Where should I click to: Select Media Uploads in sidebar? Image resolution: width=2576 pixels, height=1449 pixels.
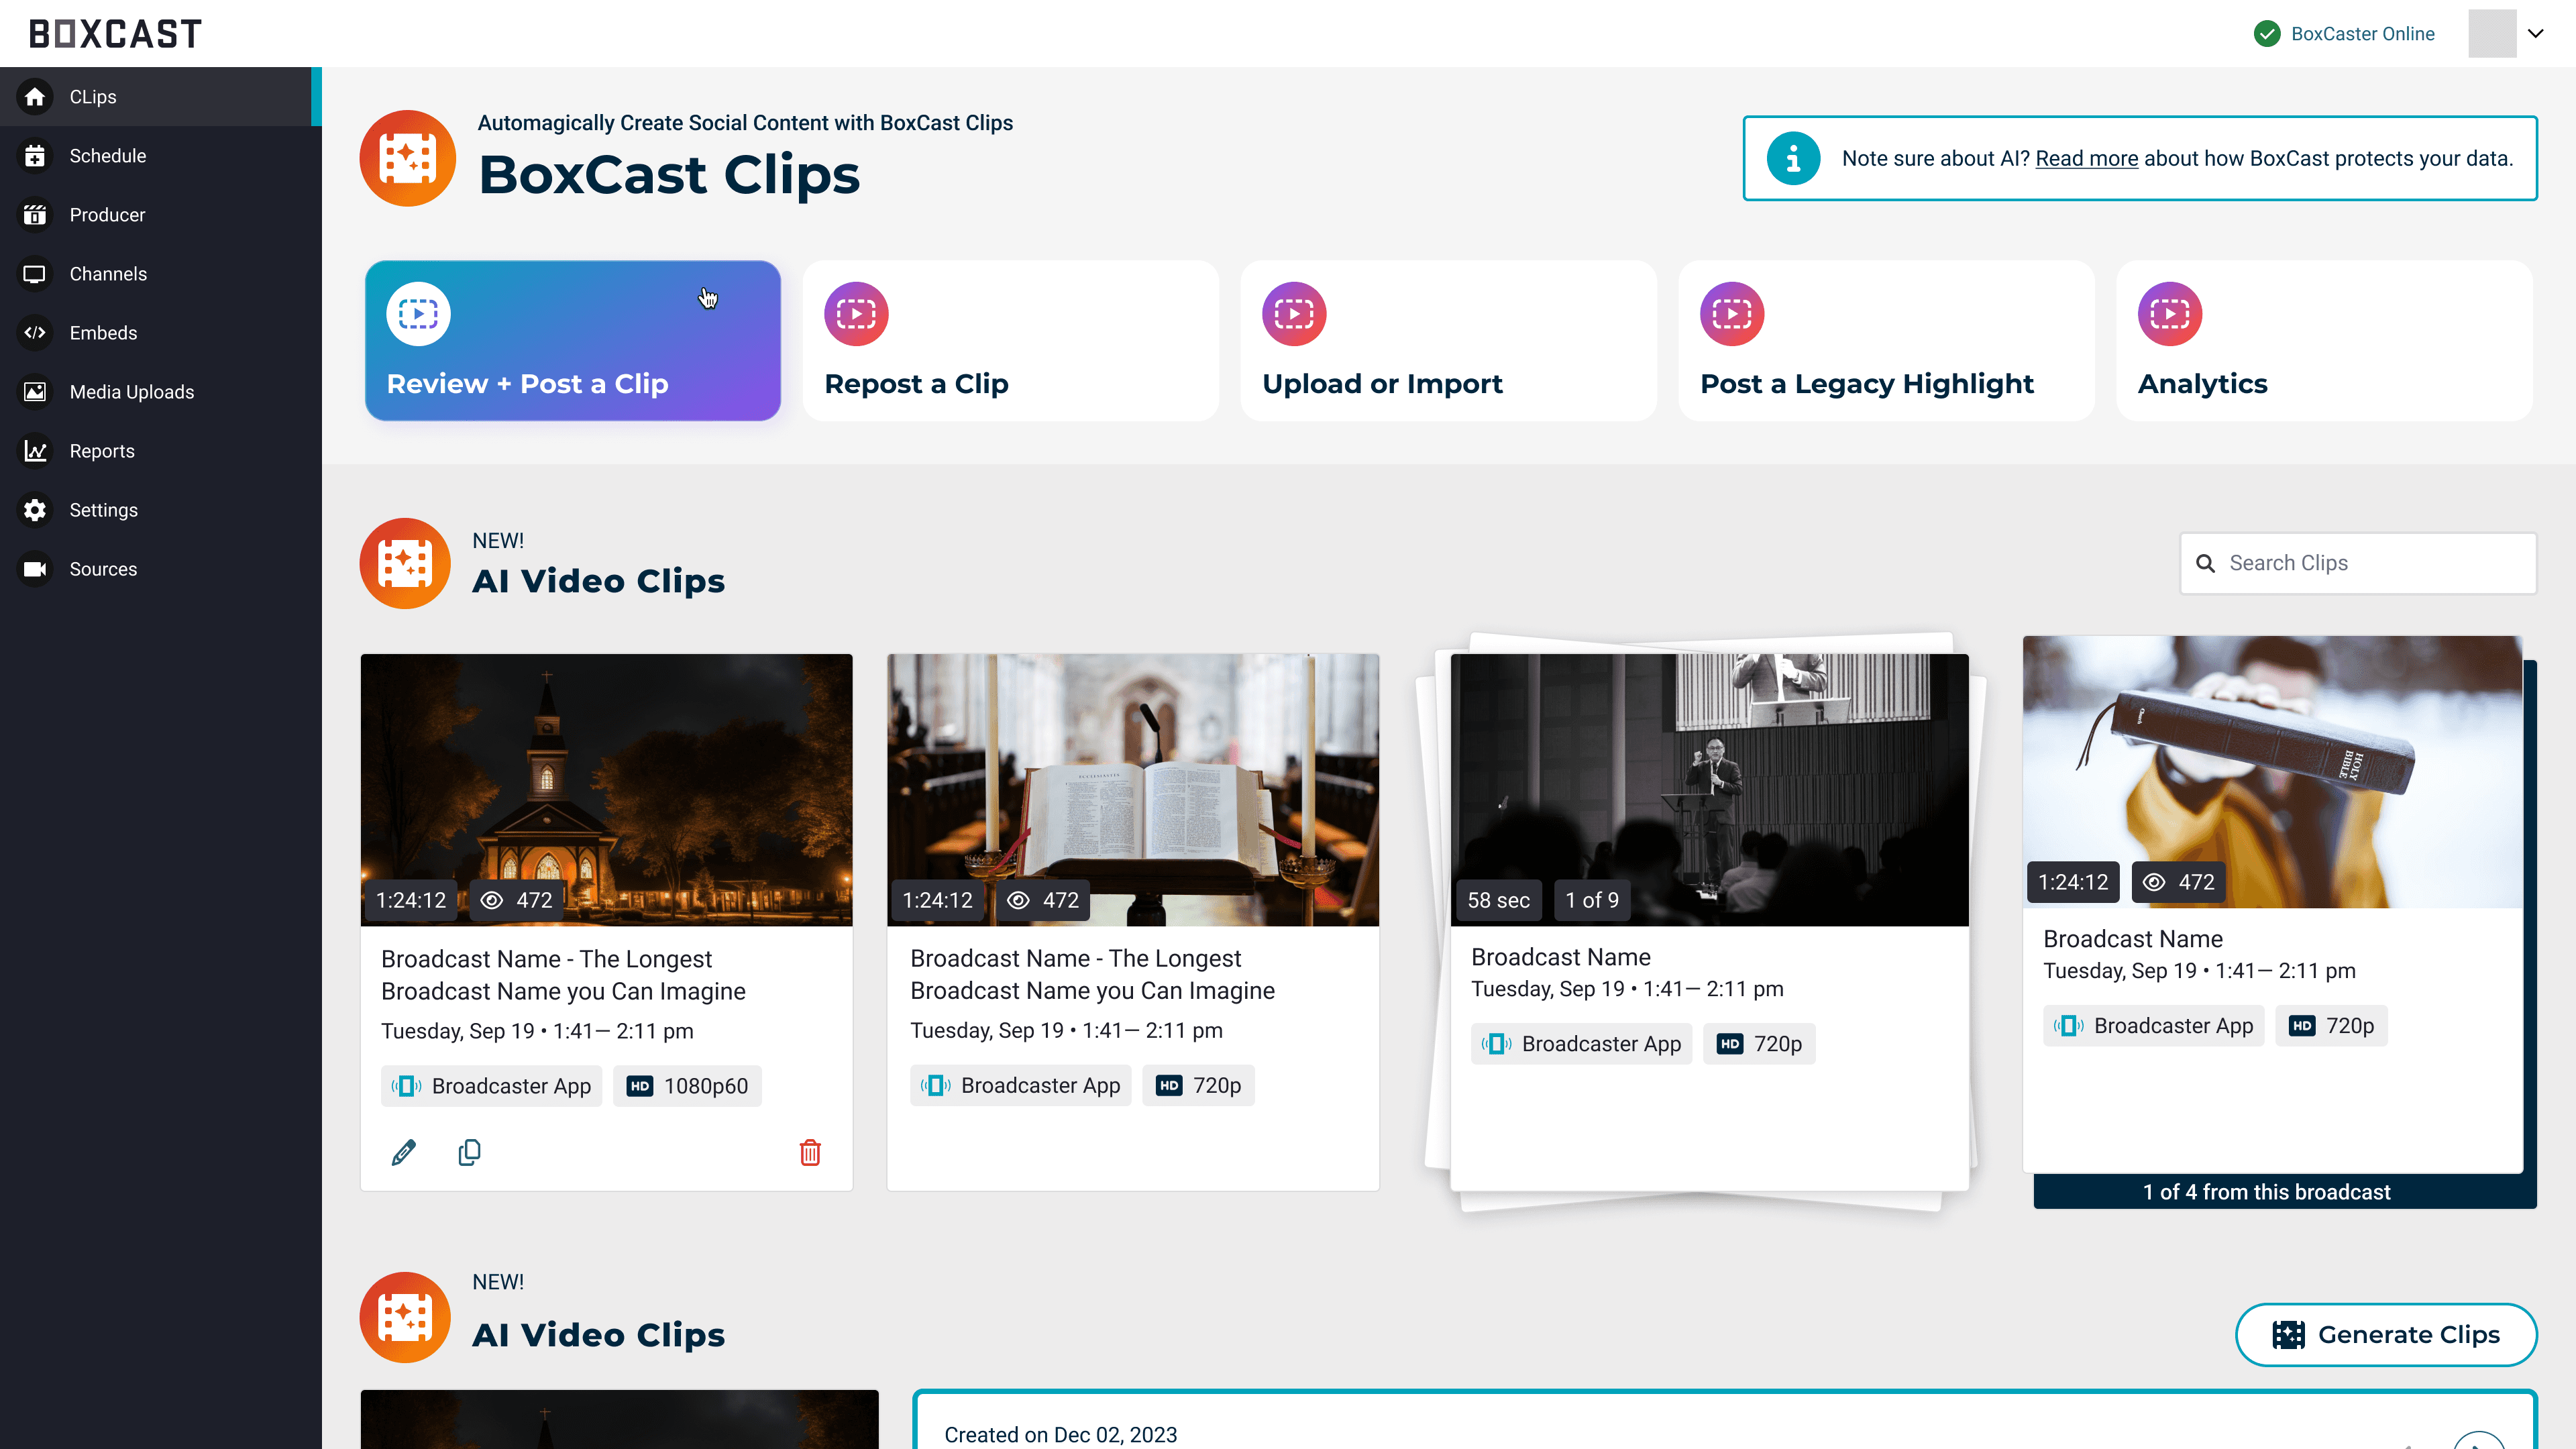click(x=131, y=392)
